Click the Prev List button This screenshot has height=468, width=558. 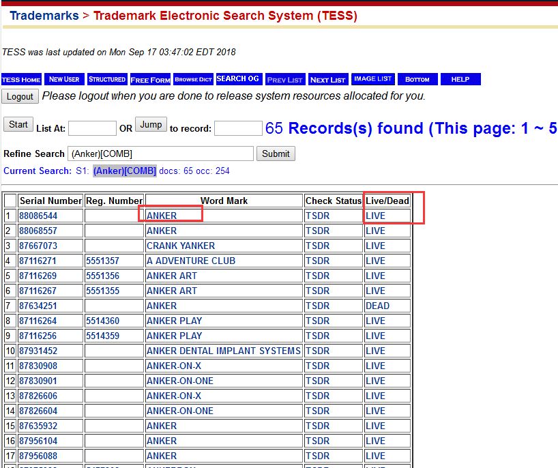tap(284, 80)
